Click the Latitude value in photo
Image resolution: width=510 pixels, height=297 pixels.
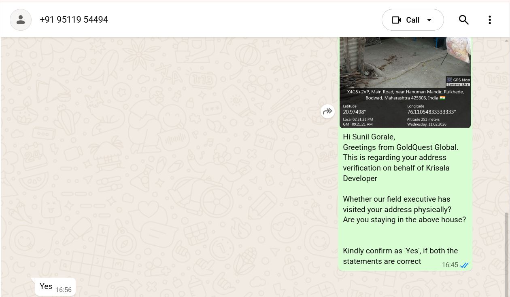click(354, 112)
